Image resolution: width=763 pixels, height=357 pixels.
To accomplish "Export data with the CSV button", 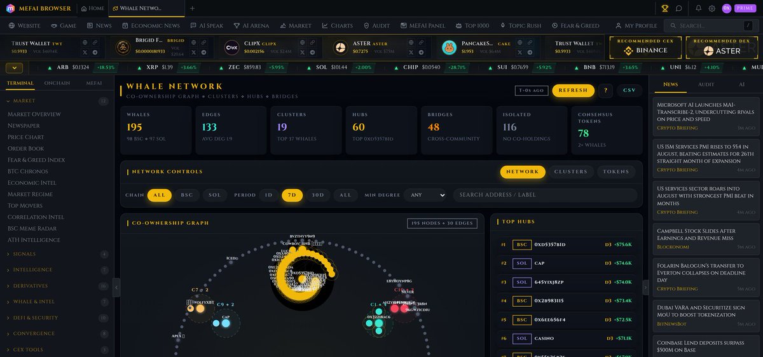I will [x=629, y=90].
